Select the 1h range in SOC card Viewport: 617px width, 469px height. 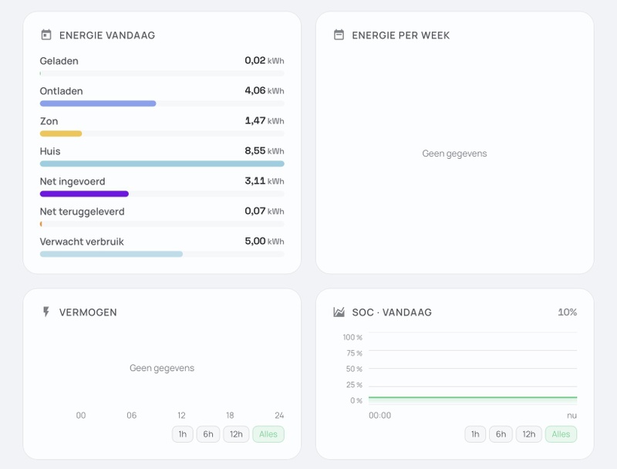point(475,434)
